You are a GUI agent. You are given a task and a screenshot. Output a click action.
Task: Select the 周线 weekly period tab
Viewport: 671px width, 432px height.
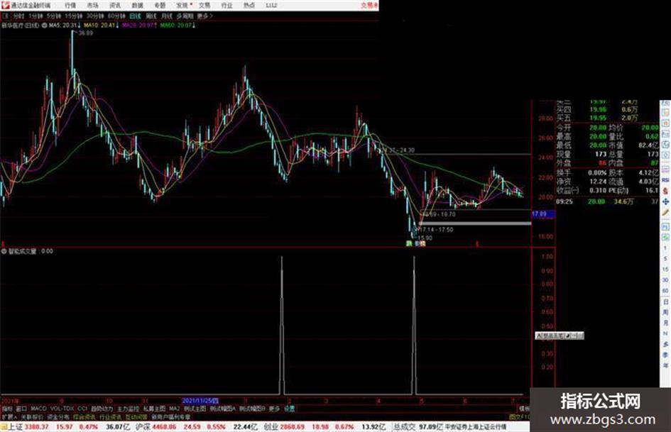click(151, 16)
